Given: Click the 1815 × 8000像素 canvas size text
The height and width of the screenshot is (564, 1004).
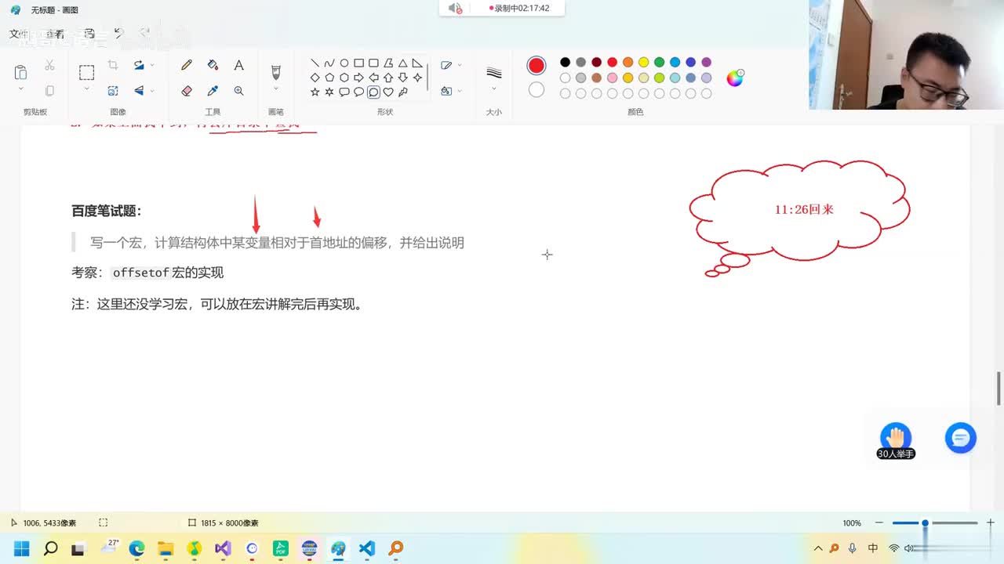Looking at the screenshot, I should 230,522.
